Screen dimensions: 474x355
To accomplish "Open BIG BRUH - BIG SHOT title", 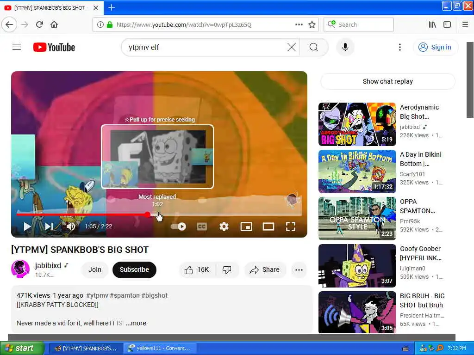I will tap(422, 300).
